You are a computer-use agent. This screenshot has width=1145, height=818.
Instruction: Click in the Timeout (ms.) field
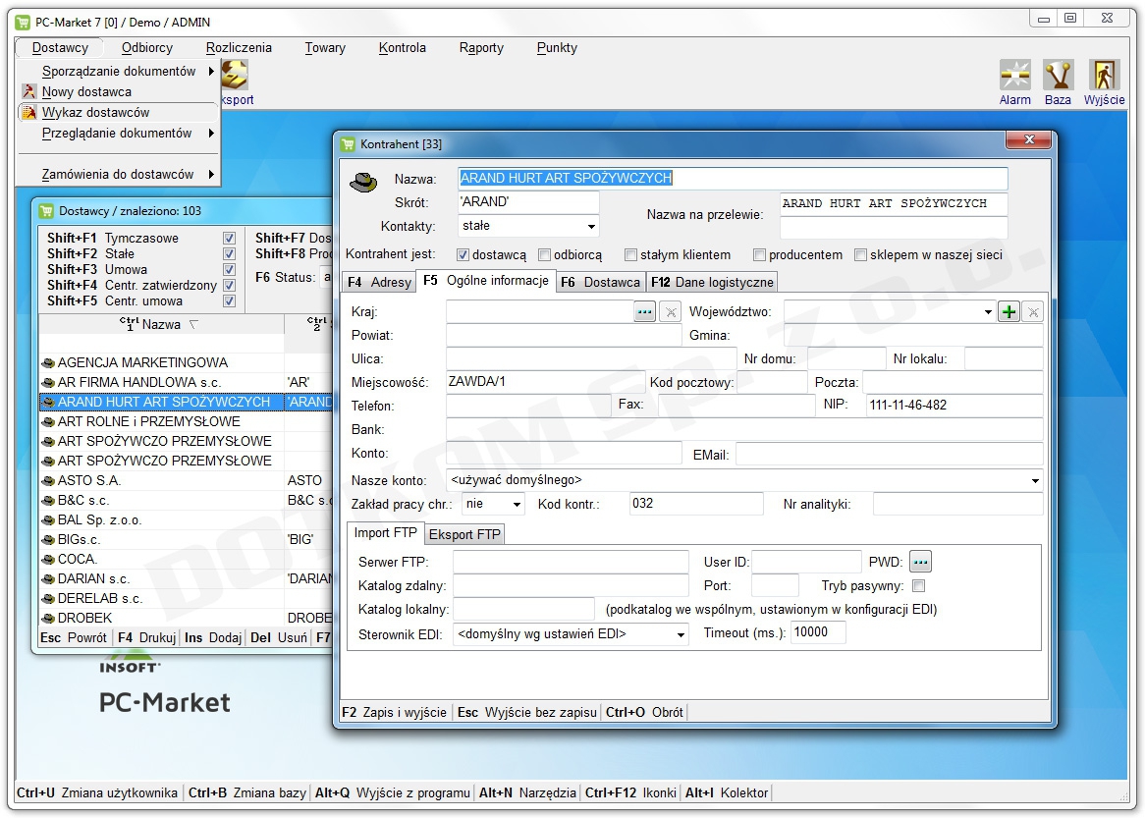tap(818, 632)
